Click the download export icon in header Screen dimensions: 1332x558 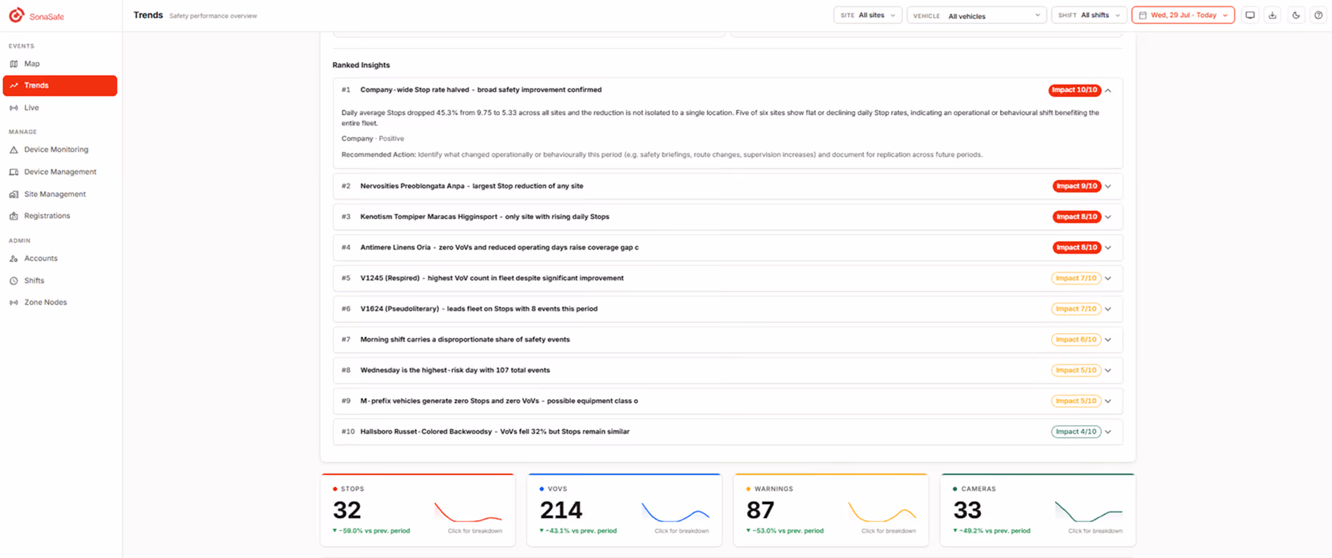coord(1272,15)
